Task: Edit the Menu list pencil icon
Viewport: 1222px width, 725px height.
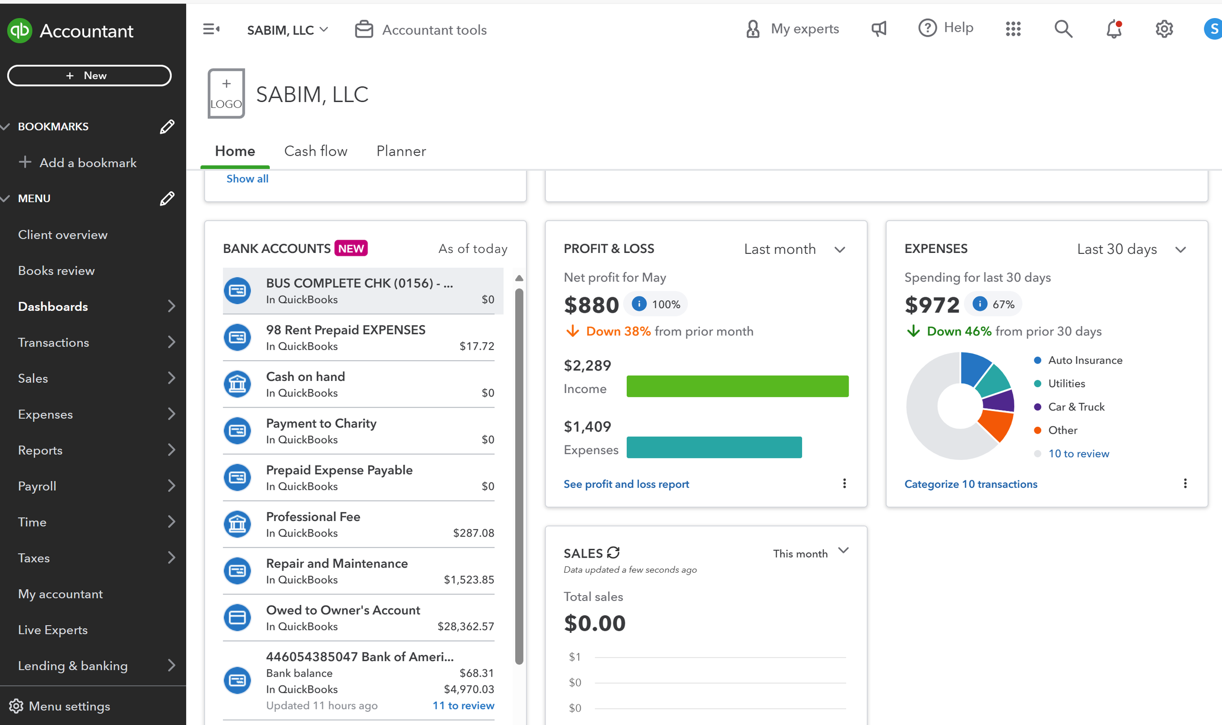Action: click(x=167, y=198)
